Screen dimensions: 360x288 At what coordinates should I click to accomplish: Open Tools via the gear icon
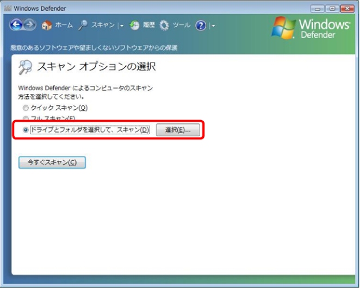164,26
